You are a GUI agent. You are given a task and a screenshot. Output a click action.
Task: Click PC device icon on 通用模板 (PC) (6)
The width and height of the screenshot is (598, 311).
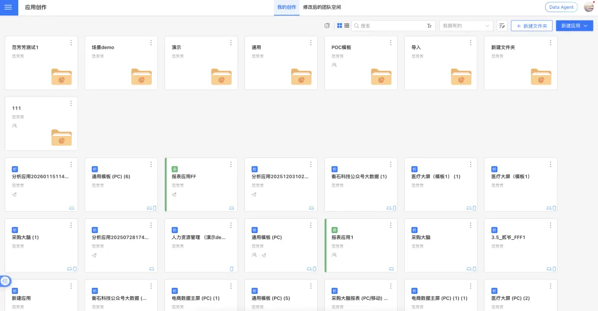[149, 208]
